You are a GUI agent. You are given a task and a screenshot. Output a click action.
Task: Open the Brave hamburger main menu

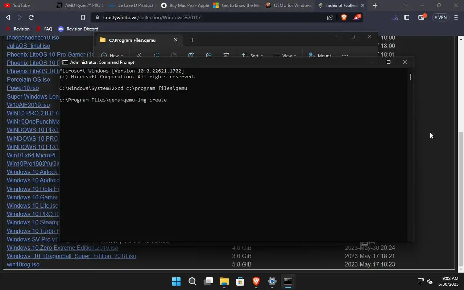point(456,17)
